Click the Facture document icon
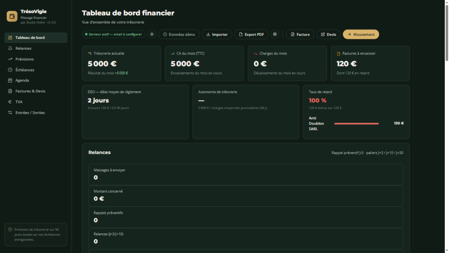The height and width of the screenshot is (253, 449). pyautogui.click(x=293, y=34)
